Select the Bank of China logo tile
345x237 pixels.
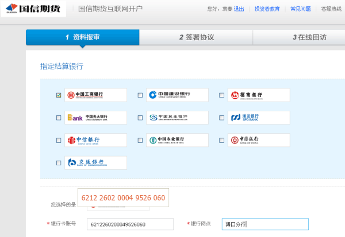click(x=259, y=140)
